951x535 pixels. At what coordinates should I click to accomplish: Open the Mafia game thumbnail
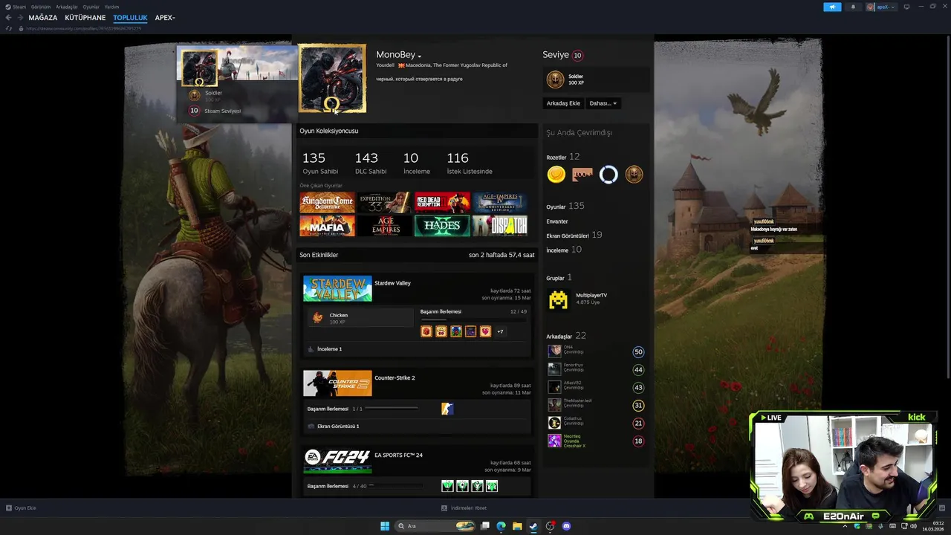tap(327, 225)
